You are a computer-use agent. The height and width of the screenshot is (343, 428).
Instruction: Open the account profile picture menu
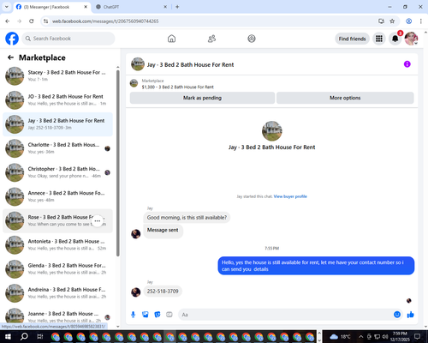tap(411, 39)
